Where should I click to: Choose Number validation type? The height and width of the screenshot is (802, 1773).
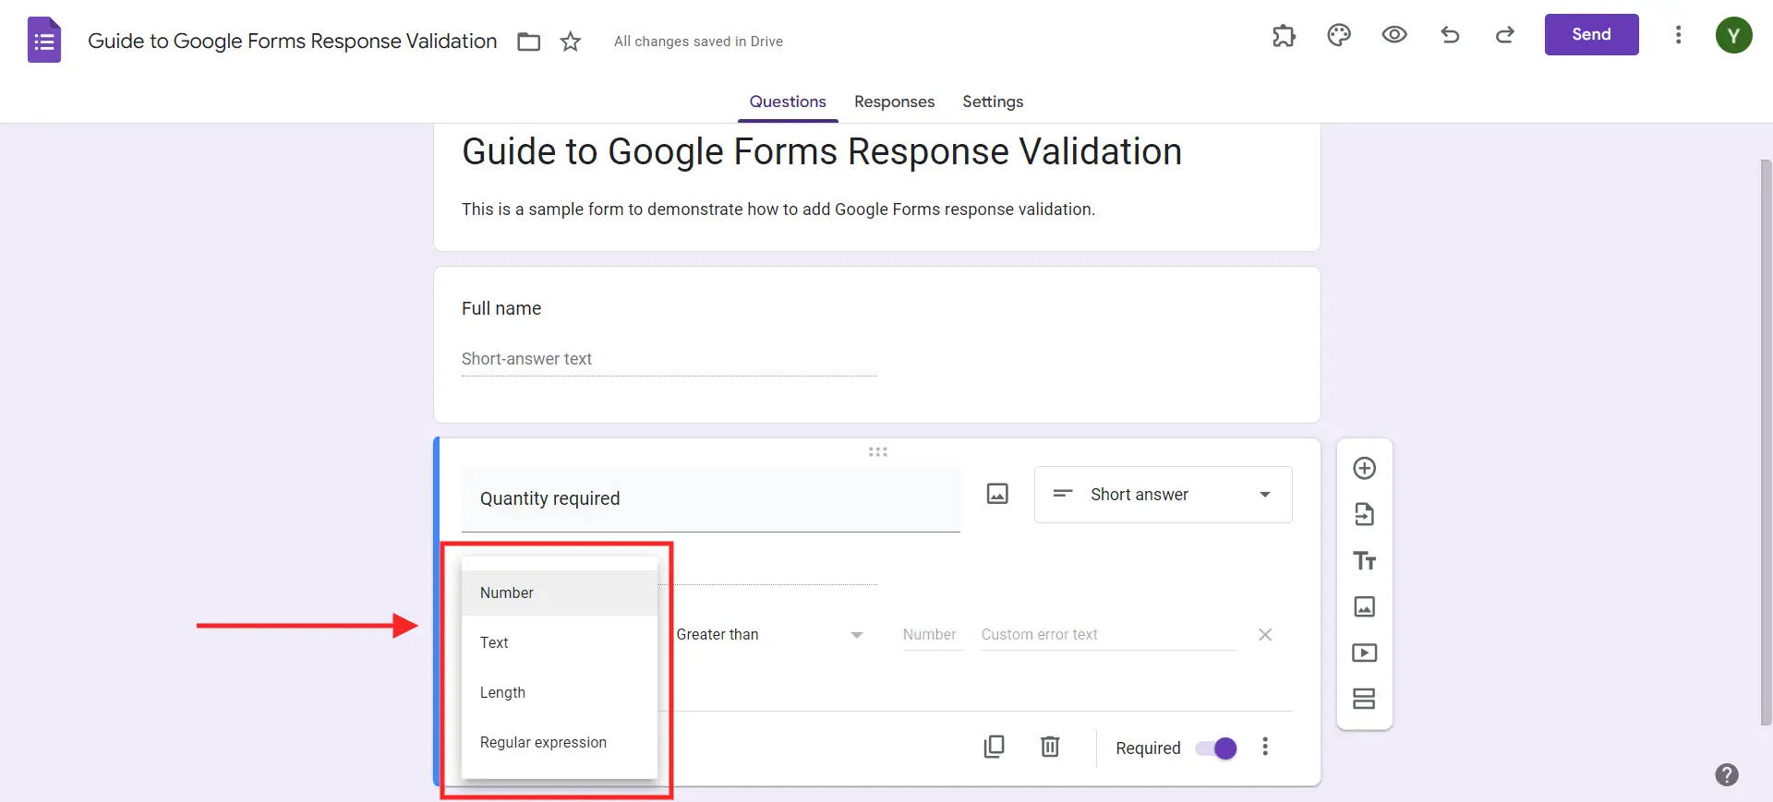[x=560, y=593]
